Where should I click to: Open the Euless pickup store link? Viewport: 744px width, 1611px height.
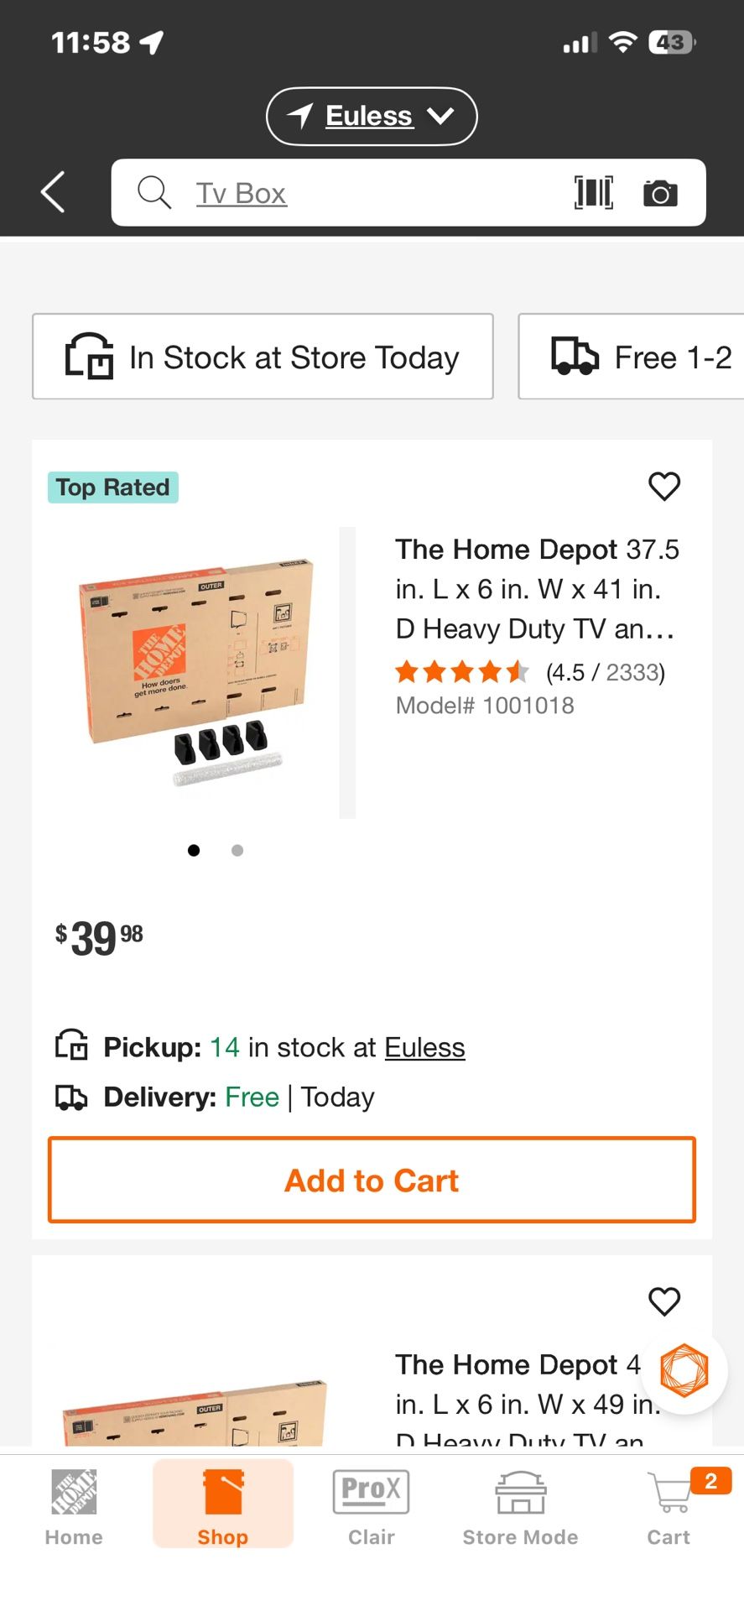click(x=424, y=1046)
